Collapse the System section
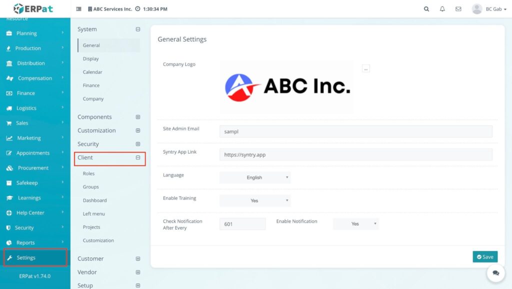Screen dimensions: 512x289 [x=138, y=29]
